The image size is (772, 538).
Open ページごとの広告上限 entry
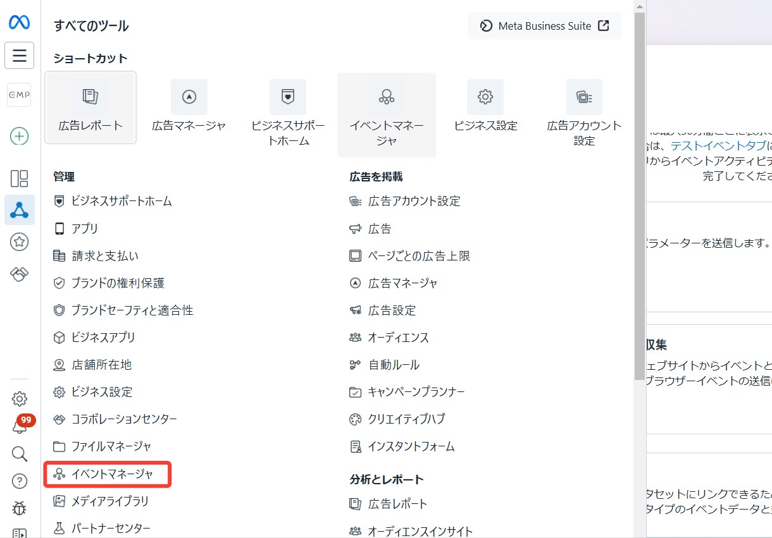pyautogui.click(x=410, y=255)
